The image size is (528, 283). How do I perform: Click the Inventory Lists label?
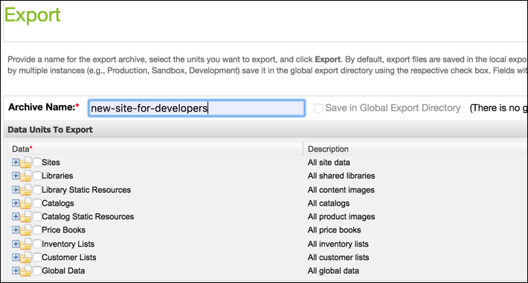68,244
